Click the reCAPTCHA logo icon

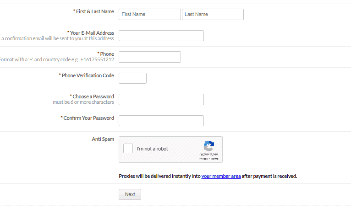pyautogui.click(x=209, y=146)
